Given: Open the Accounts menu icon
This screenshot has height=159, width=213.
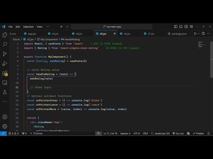Looking at the screenshot, I should tap(5, 117).
